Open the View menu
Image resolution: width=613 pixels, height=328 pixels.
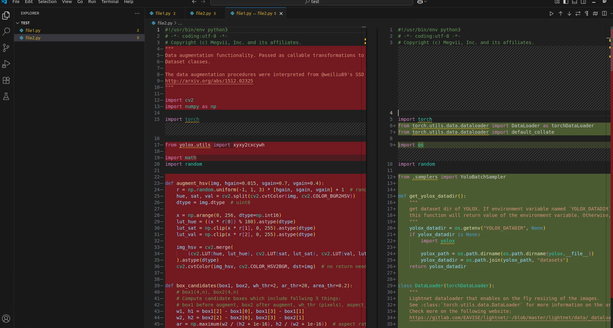click(x=67, y=2)
